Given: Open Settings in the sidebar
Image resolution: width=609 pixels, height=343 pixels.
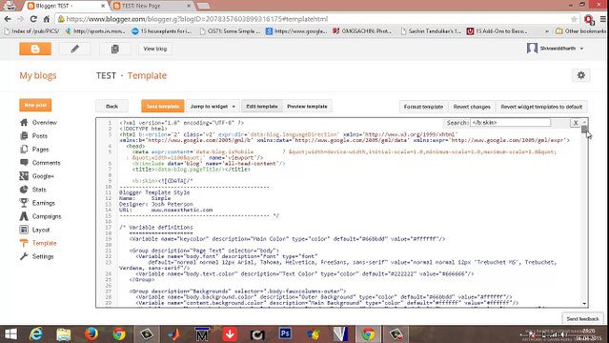Looking at the screenshot, I should point(43,256).
